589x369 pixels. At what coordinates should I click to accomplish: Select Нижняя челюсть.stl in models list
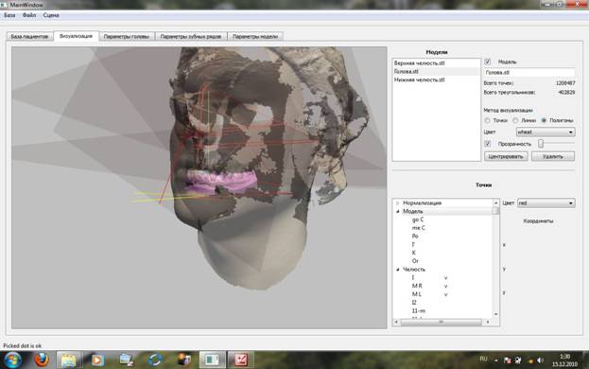click(419, 79)
